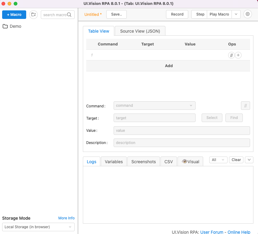Open the Visual tab with eye icon

click(190, 162)
